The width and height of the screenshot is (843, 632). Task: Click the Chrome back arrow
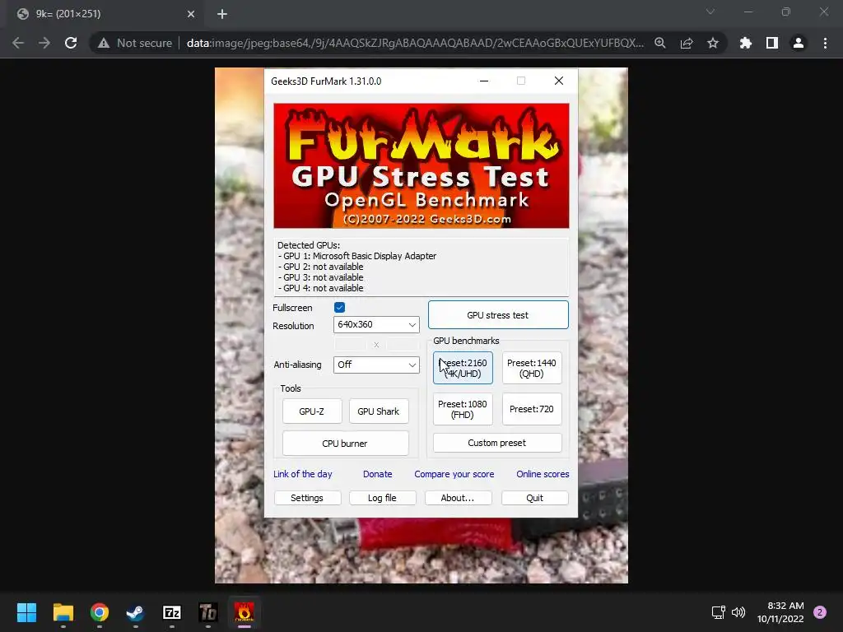click(18, 43)
